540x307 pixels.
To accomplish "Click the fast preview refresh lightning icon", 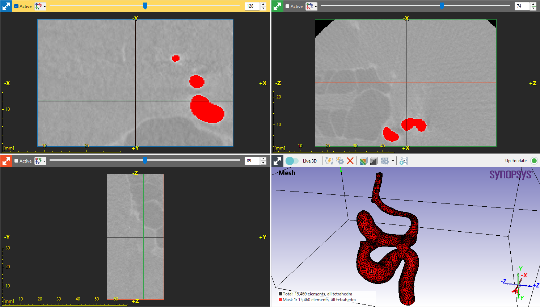I will (329, 161).
